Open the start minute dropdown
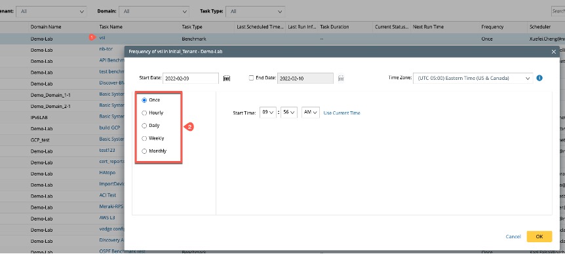This screenshot has width=565, height=254. [289, 113]
